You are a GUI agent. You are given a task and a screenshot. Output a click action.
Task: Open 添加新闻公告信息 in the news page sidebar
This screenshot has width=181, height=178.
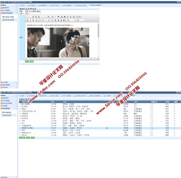pos(8,17)
